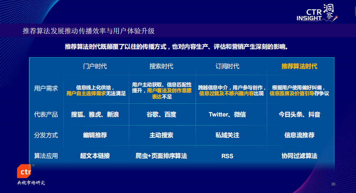
Task: Click the CTR Insight logo
Action: 317,13
